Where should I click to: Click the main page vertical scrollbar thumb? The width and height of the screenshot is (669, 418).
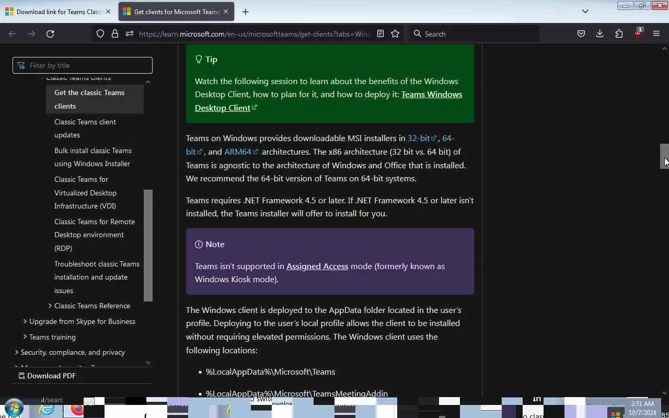tap(664, 156)
